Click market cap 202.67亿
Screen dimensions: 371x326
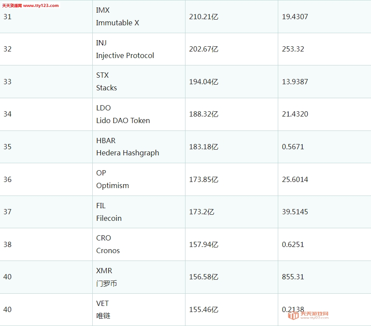click(203, 49)
